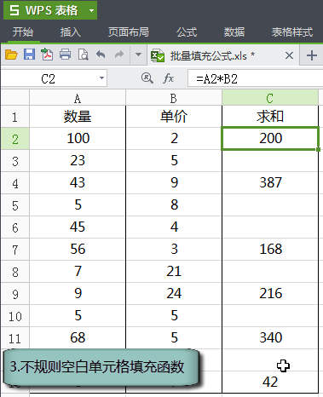Select cell C4 with value 387
Viewport: 323px width, 397px height.
270,183
